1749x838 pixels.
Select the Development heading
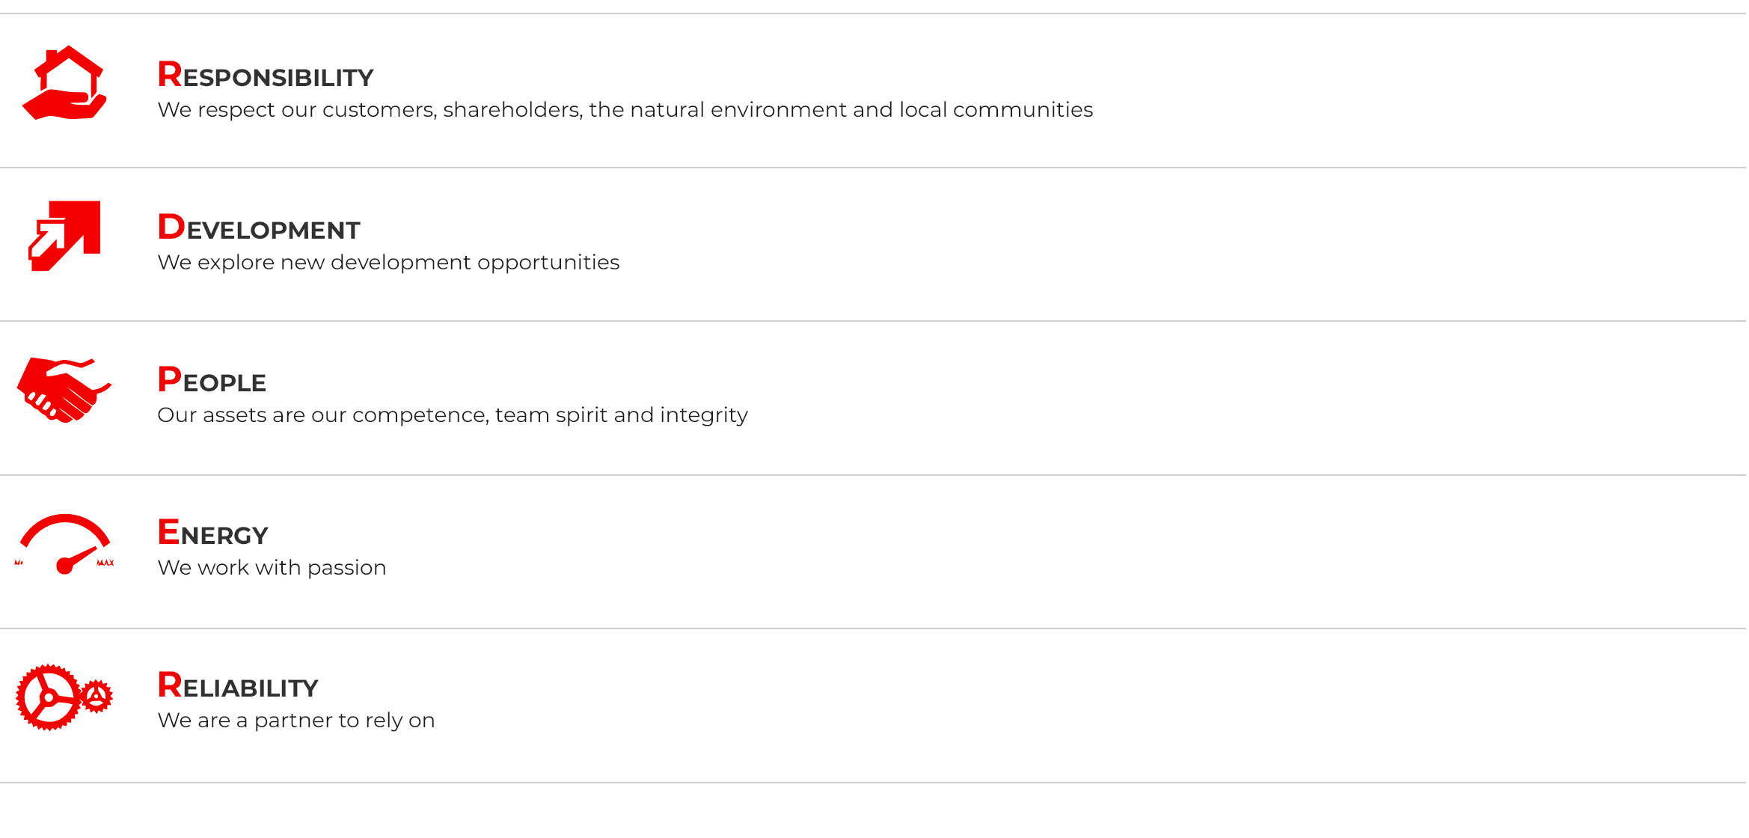click(x=259, y=227)
